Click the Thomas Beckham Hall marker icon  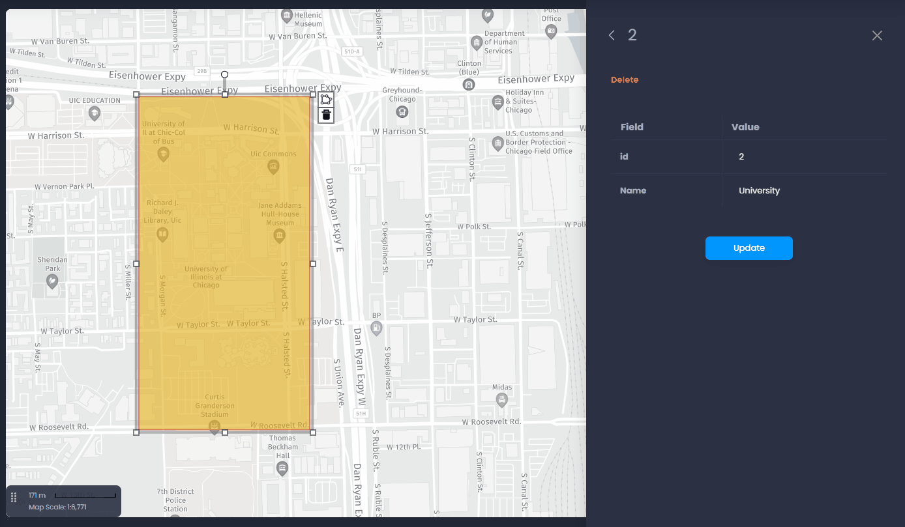[282, 469]
